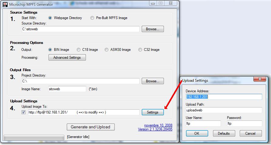Confirm Upload Settings with OK

pos(197,133)
